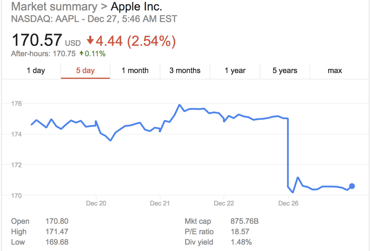This screenshot has height=251, width=370.
Task: Switch to the 5 years tab
Action: coord(285,70)
